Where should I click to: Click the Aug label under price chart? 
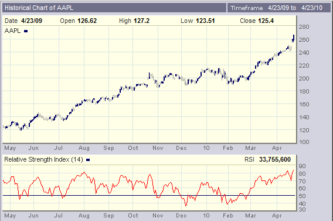(84, 148)
